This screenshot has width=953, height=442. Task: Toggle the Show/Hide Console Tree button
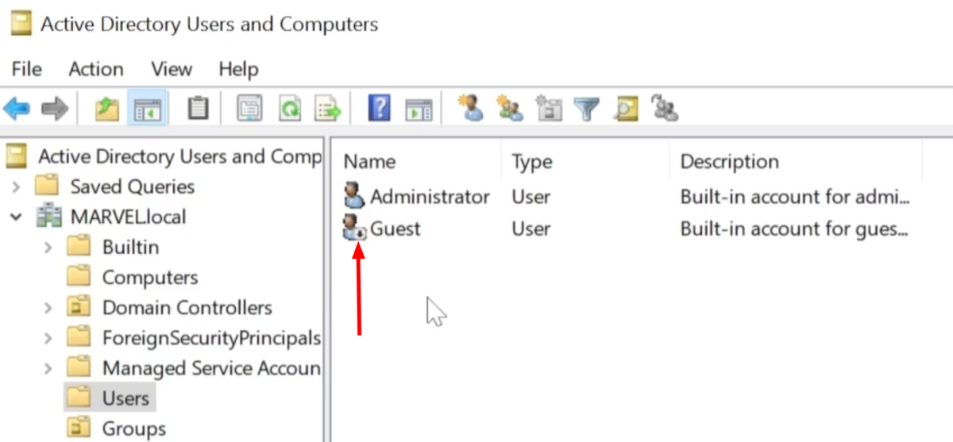tap(147, 108)
